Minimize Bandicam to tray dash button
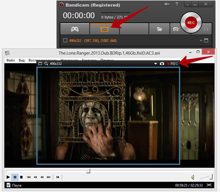 click(188, 4)
